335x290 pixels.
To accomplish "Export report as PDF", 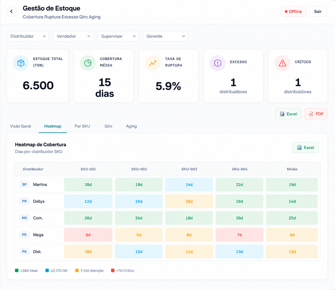I will pos(316,114).
